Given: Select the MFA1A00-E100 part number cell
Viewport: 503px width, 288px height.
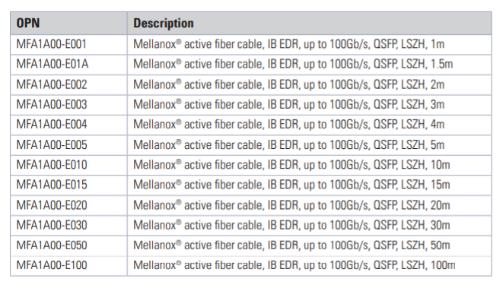Looking at the screenshot, I should (68, 265).
